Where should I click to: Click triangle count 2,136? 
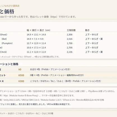[69, 52]
